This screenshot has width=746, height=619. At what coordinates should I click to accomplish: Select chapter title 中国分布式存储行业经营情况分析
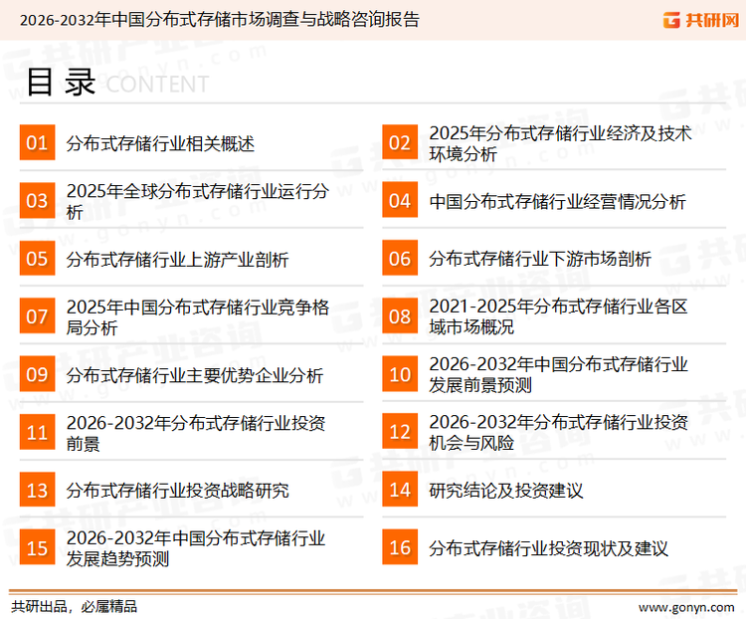557,201
